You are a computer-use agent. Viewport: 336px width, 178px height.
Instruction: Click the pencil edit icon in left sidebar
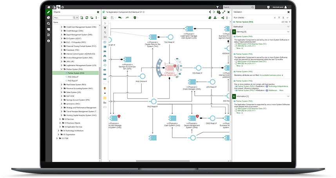[49, 12]
